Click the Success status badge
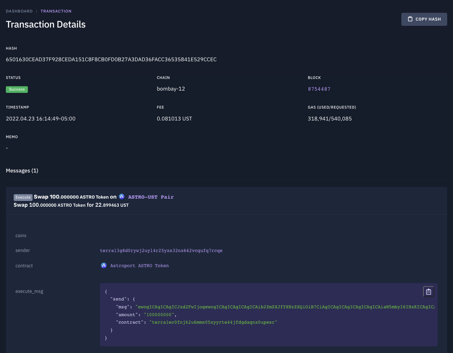The height and width of the screenshot is (353, 453). tap(17, 89)
